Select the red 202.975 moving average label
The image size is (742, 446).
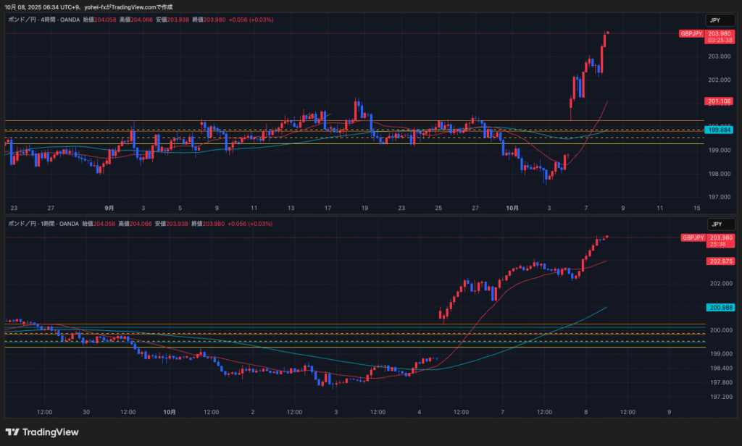coord(720,261)
